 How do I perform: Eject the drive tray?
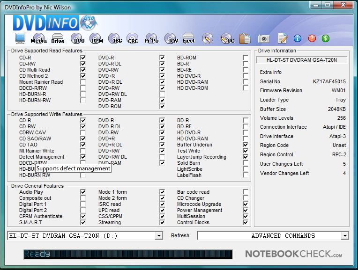(x=188, y=38)
